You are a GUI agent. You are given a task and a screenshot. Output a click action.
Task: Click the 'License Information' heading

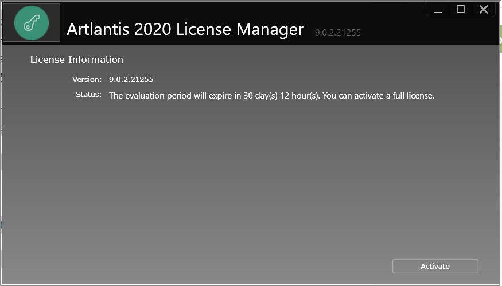tap(77, 60)
